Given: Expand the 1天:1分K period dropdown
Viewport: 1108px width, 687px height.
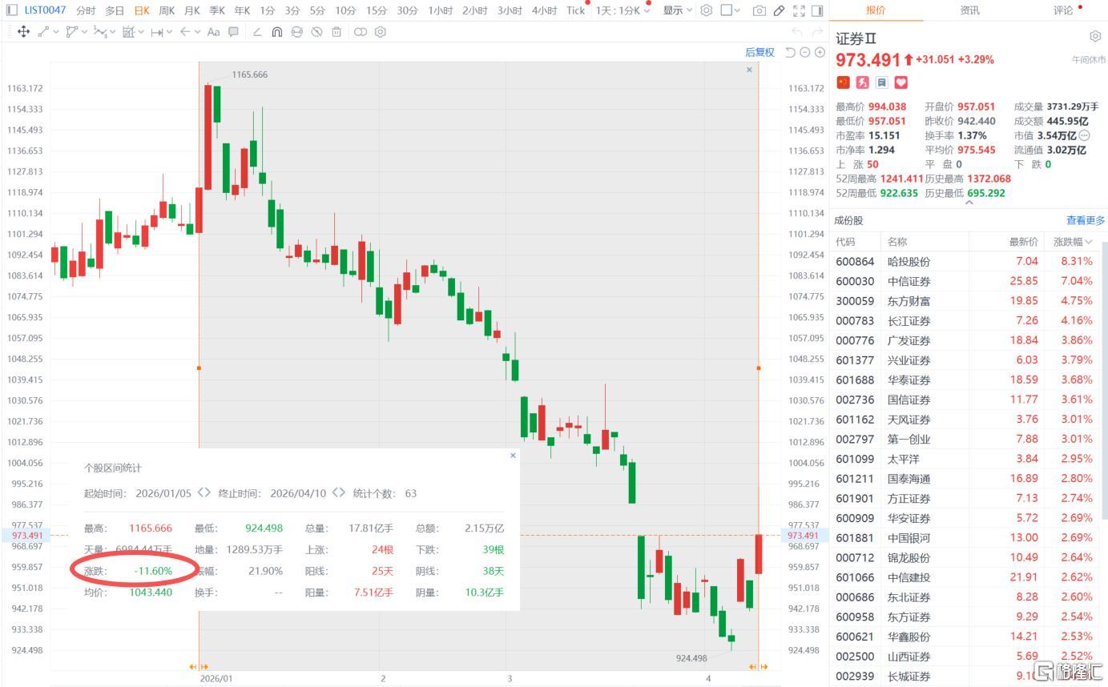Looking at the screenshot, I should point(622,10).
